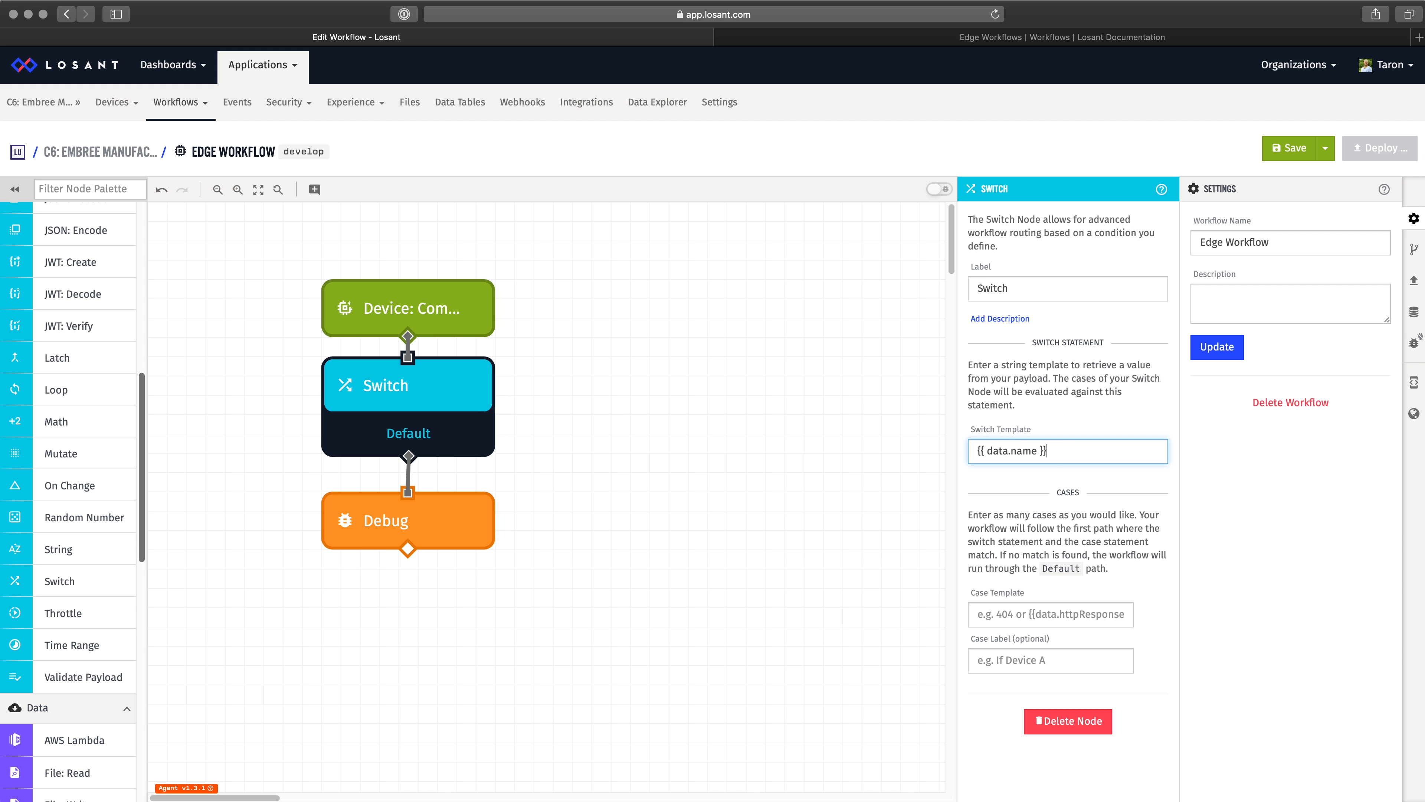Click the redo arrow in the canvas toolbar
Viewport: 1425px width, 802px height.
[x=182, y=190]
